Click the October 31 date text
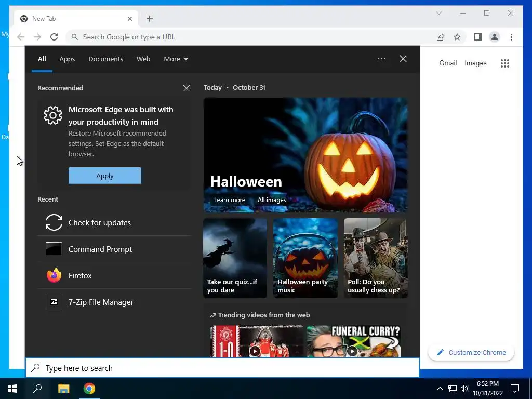 249,87
